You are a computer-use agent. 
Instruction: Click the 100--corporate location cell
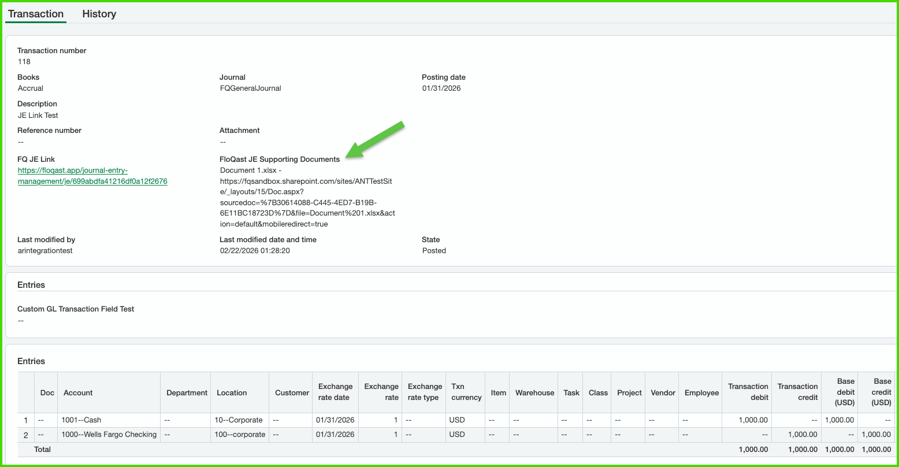click(240, 435)
